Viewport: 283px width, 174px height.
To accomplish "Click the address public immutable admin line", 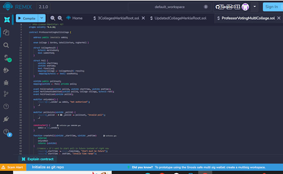I will point(50,37).
